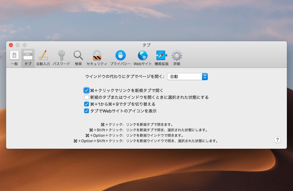Open 機能拡張 (Extensions) puzzle icon

click(161, 58)
